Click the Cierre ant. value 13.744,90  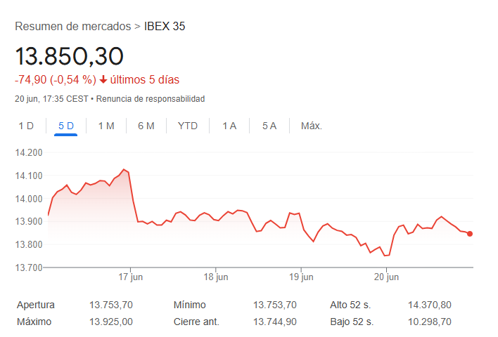(x=275, y=322)
